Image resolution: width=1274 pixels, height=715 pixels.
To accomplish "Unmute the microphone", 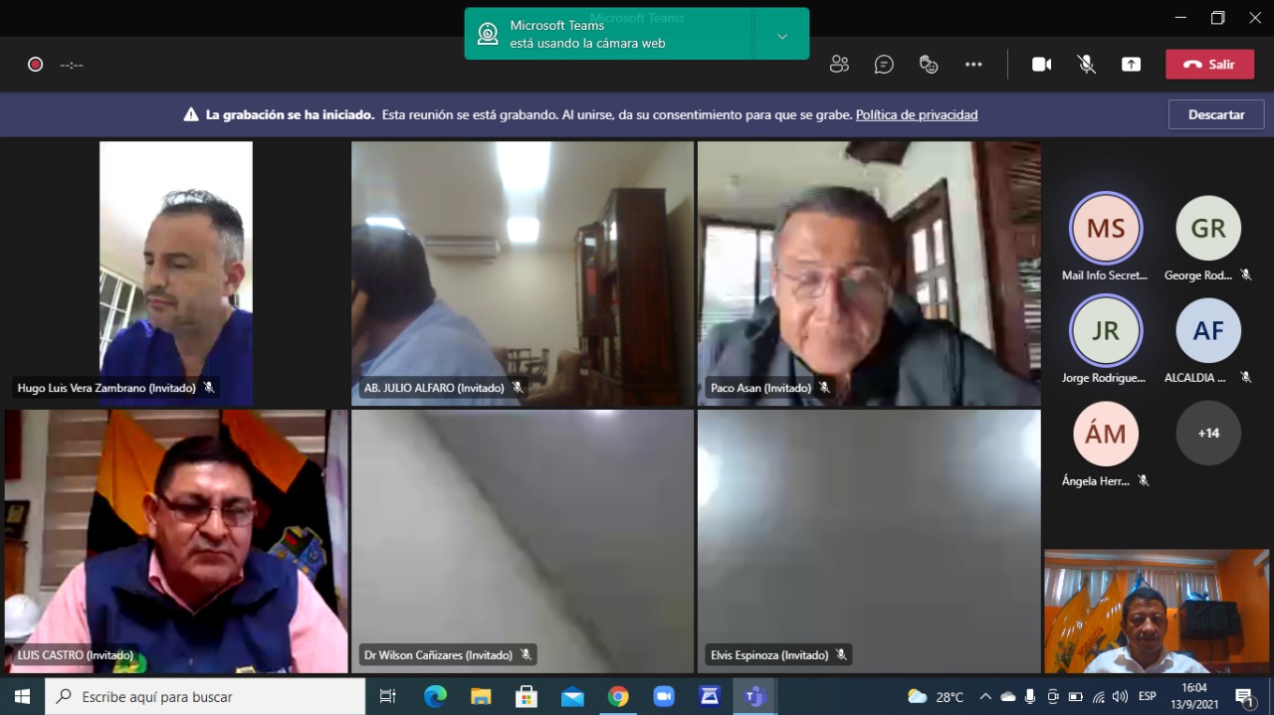I will 1086,65.
